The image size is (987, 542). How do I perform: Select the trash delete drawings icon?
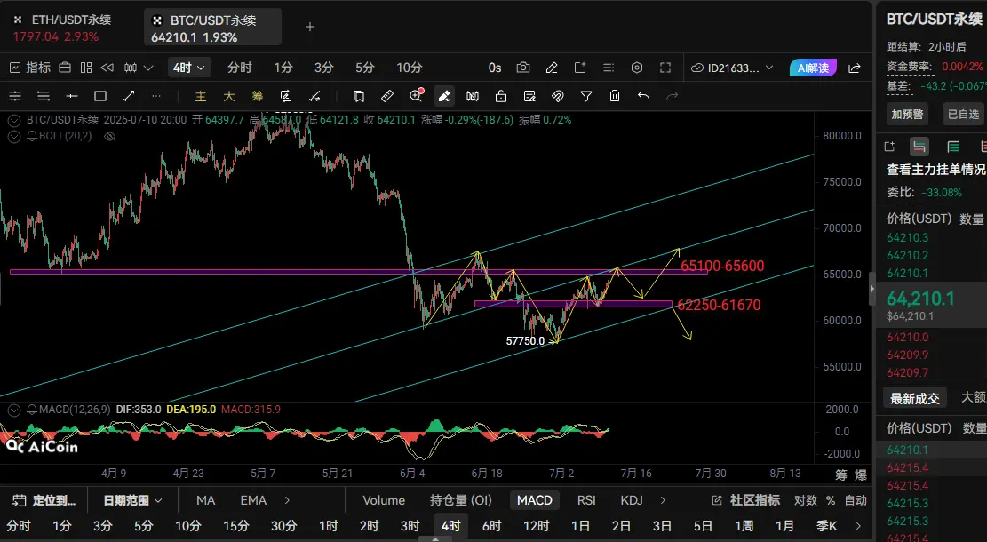click(615, 96)
